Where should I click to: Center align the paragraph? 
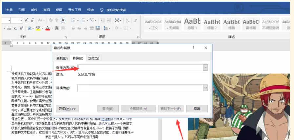point(79,28)
